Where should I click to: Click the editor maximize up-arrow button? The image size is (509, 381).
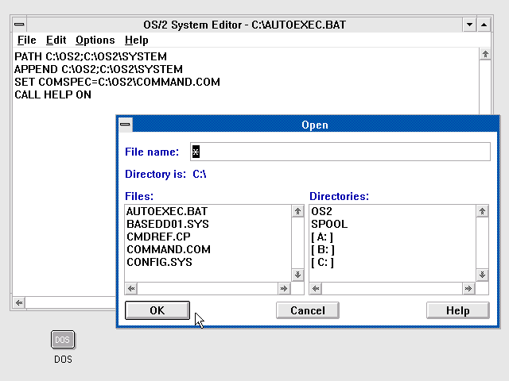484,25
